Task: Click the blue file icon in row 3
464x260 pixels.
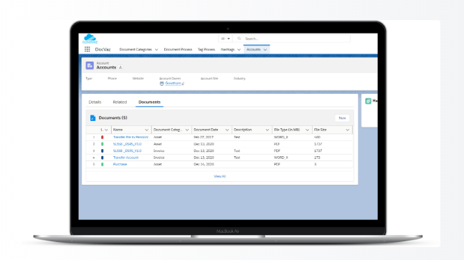Action: click(x=103, y=150)
